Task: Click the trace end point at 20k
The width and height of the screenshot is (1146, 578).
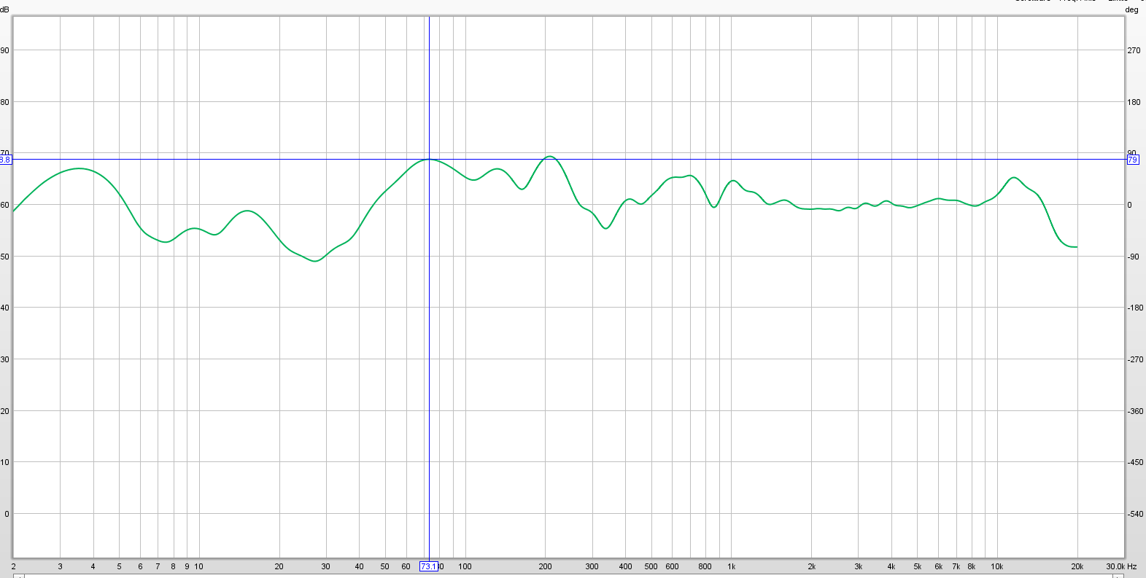Action: [x=1076, y=247]
